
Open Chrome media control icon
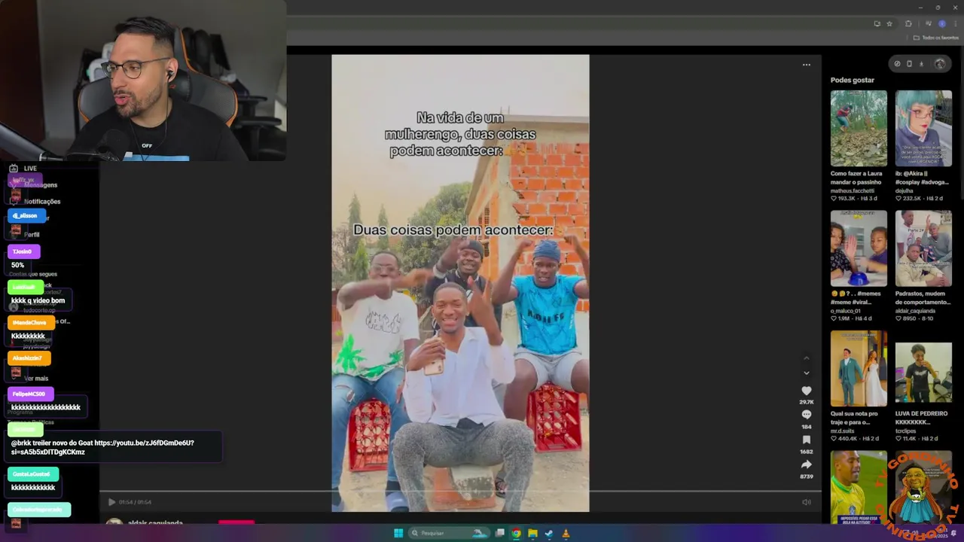coord(929,23)
